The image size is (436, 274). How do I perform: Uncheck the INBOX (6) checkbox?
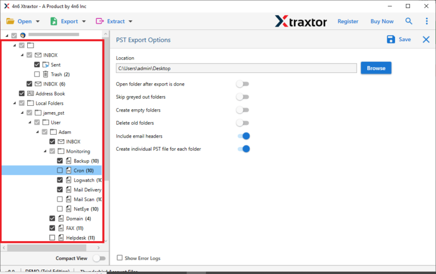pyautogui.click(x=29, y=84)
